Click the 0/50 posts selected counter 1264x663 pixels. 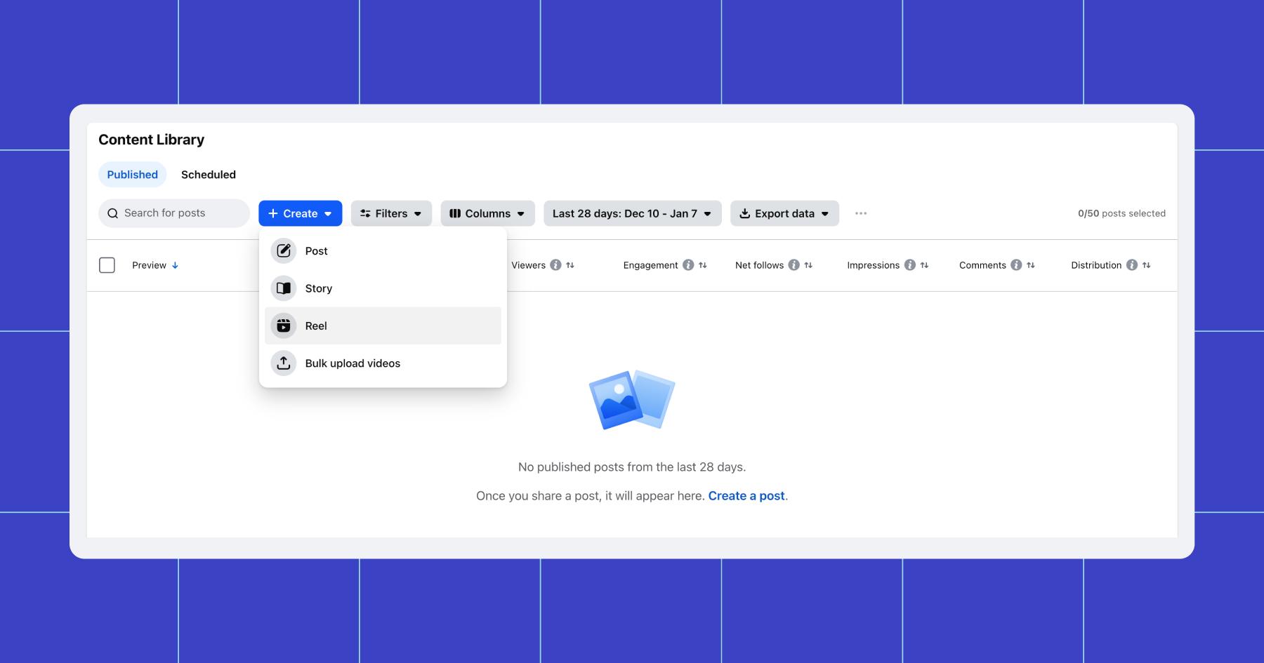1121,213
